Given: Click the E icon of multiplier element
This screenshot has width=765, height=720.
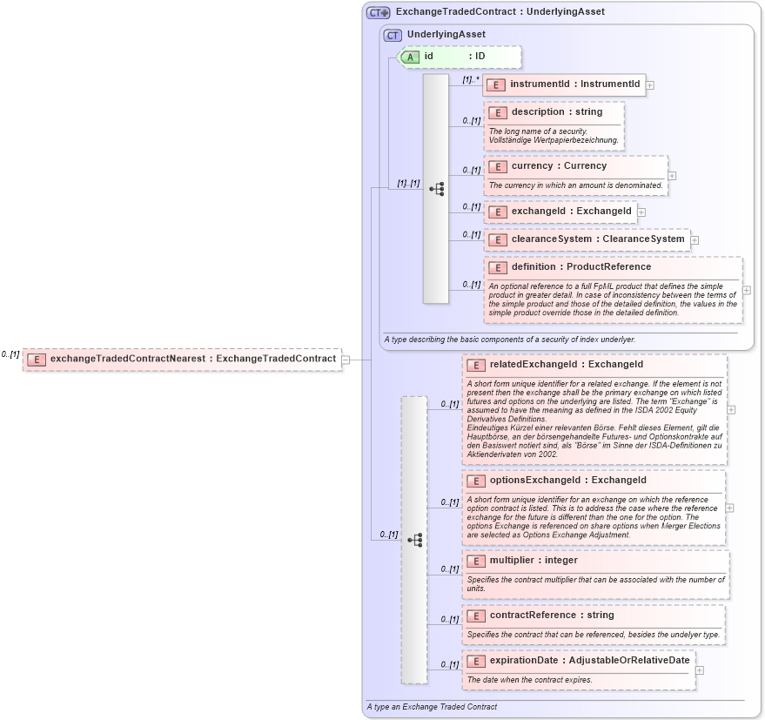Looking at the screenshot, I should tap(476, 561).
